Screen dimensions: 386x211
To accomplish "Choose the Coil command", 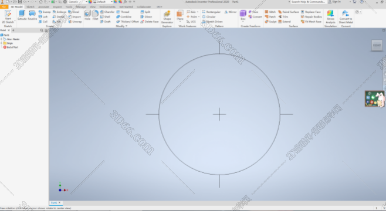I will [43, 22].
